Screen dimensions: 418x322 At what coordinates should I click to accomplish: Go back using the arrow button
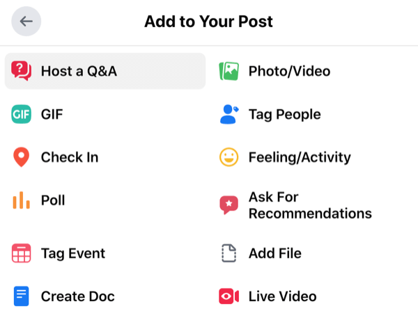26,22
